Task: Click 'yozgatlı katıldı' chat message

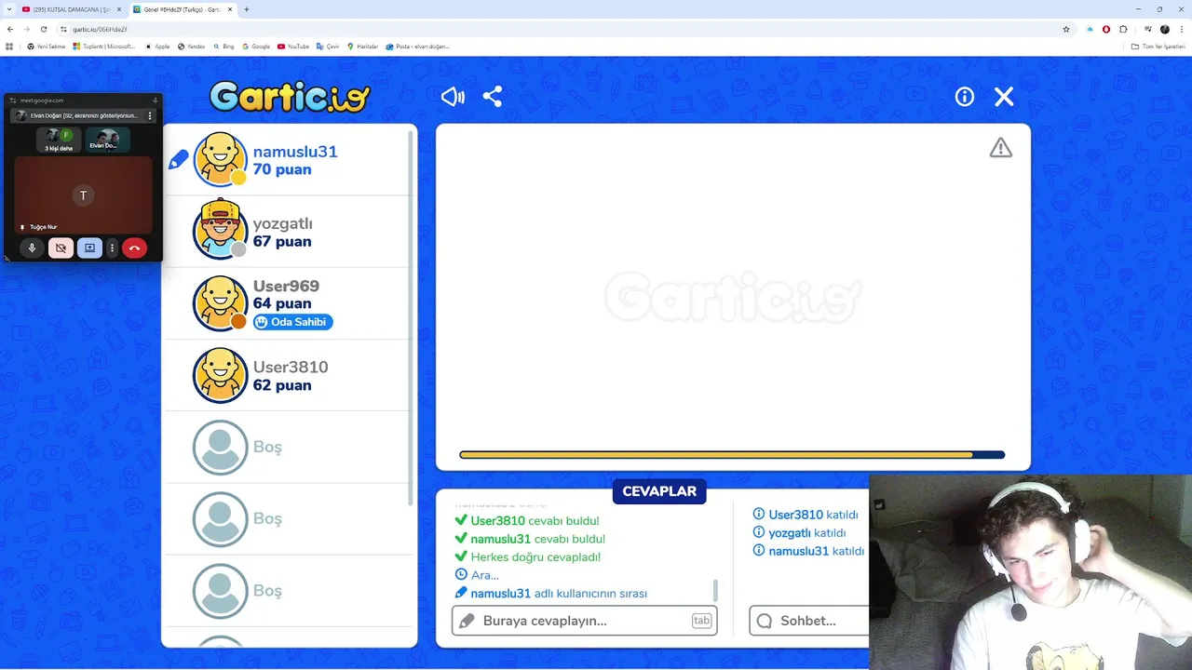Action: [x=806, y=533]
